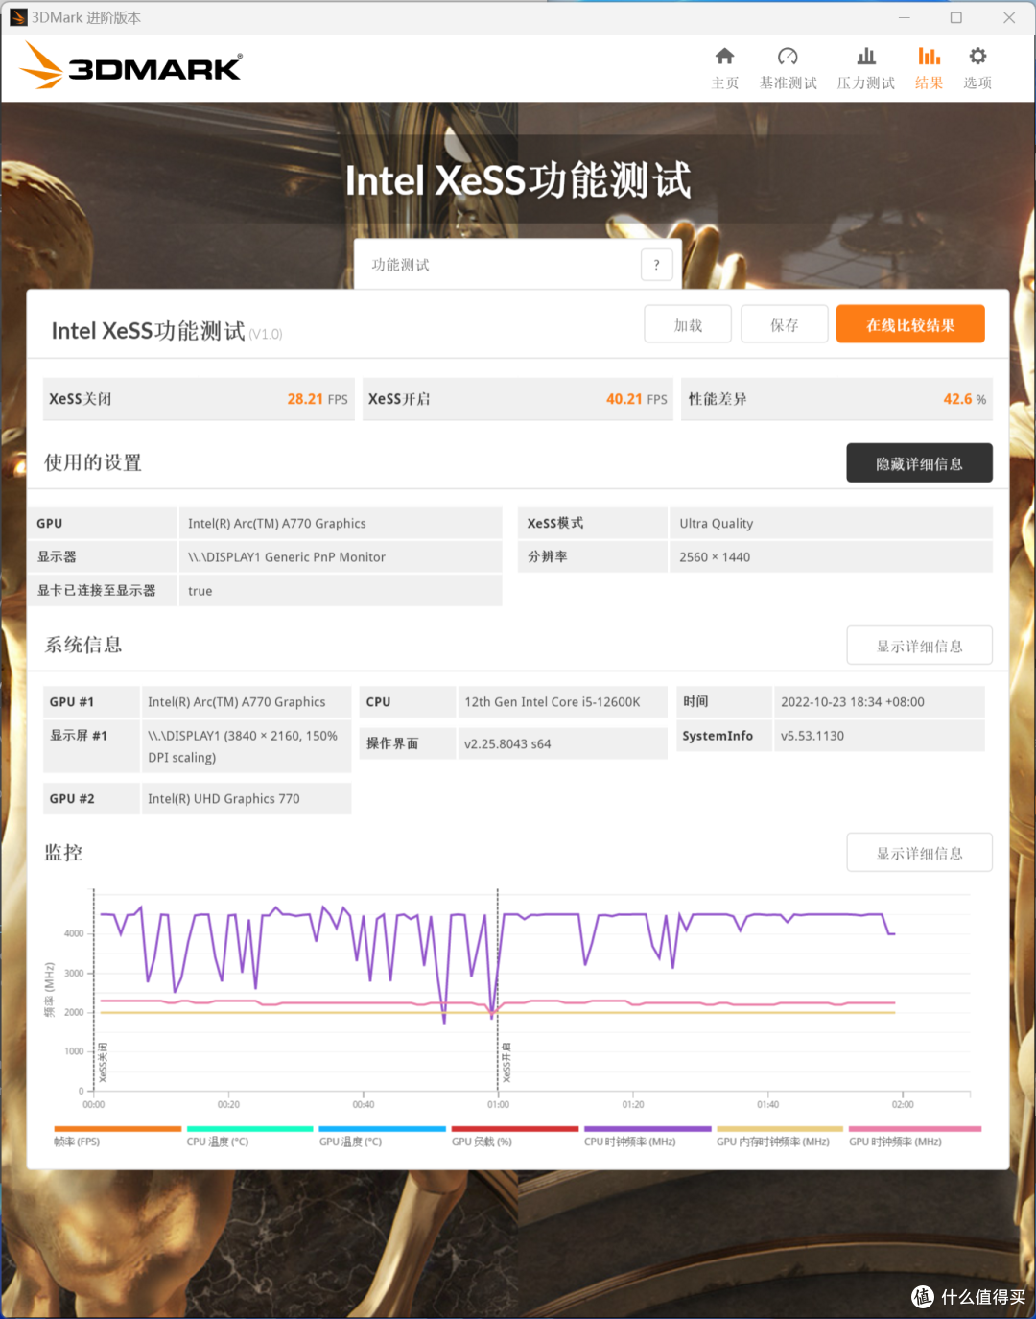The width and height of the screenshot is (1036, 1319).
Task: Click 在线比较结果 orange button
Action: point(910,324)
